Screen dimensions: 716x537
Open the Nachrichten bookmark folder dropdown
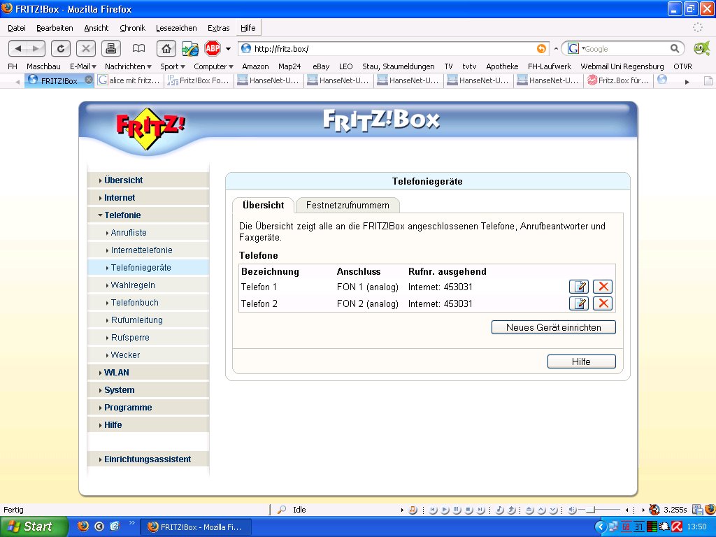coord(128,66)
